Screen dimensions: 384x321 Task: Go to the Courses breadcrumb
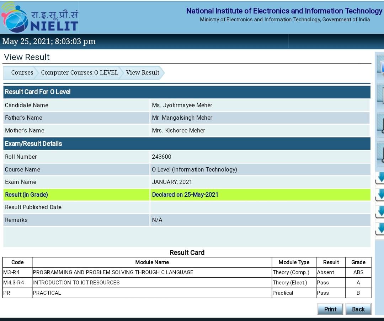coord(22,73)
